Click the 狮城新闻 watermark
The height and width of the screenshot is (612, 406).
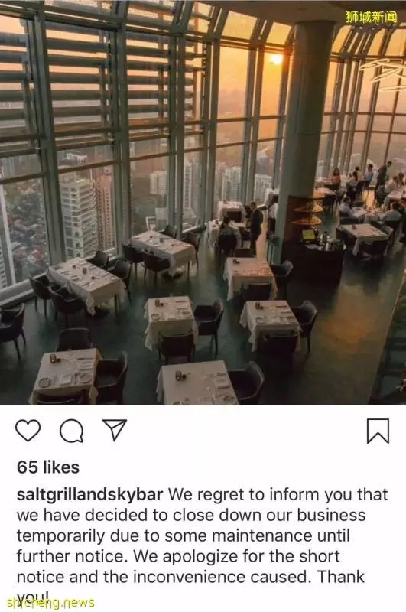pos(371,17)
